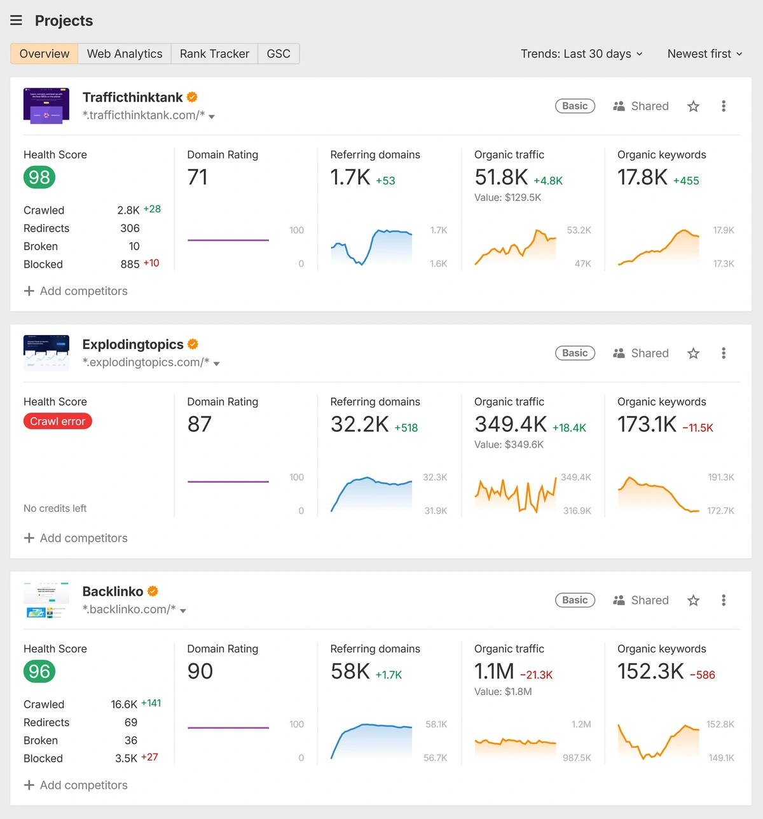The image size is (763, 819).
Task: Click verified badge next to Trafficthinktank
Action: point(192,97)
